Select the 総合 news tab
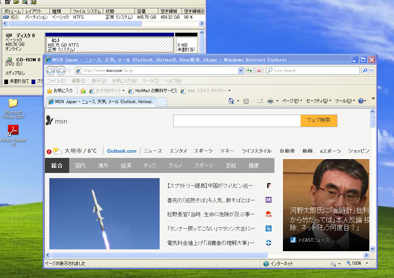 point(57,166)
